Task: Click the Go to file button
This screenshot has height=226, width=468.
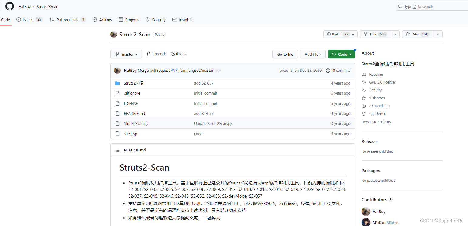Action: [285, 54]
